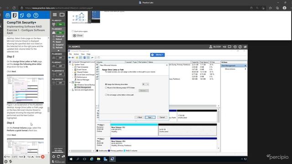Open the blue Menu dropdown button

click(157, 55)
